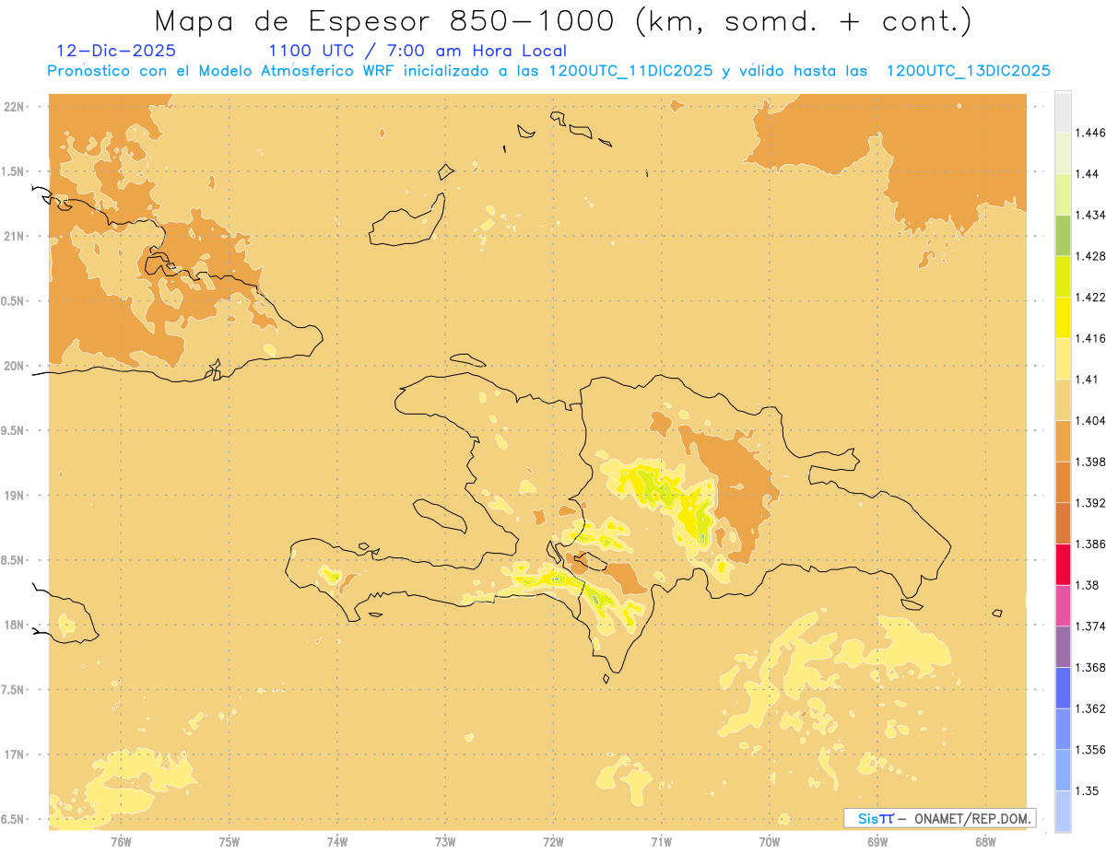Screen dimensions: 1106x854
Task: Select the tan segment between 1.404 and 1.41
Action: (1063, 399)
